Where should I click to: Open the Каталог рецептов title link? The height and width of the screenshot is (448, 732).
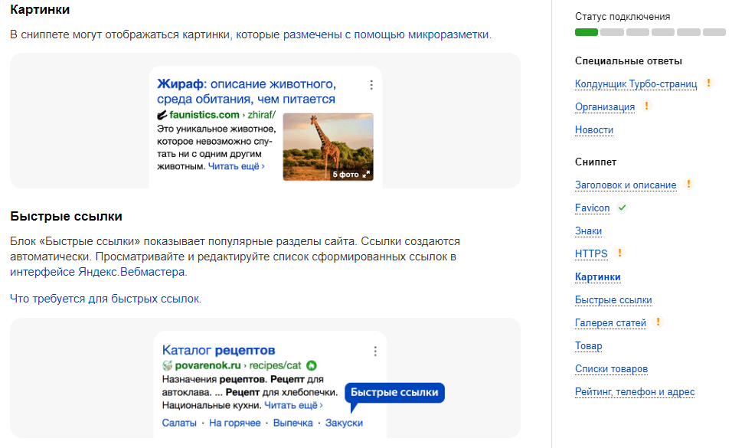tap(218, 351)
